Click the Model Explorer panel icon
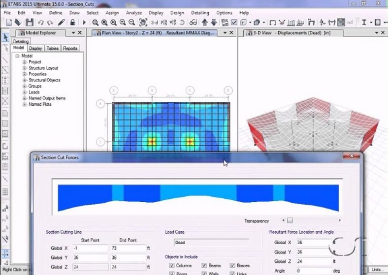The width and height of the screenshot is (388, 275). pos(22,33)
